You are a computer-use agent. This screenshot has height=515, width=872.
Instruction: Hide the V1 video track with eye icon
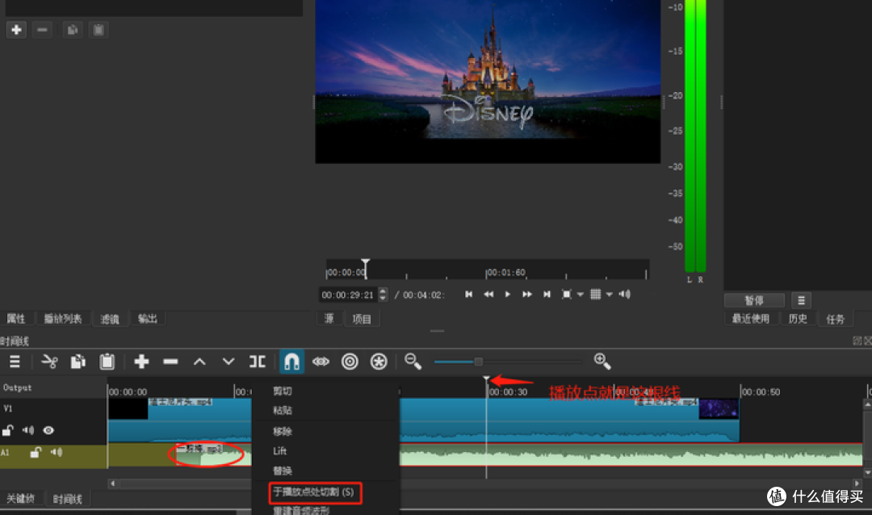48,430
